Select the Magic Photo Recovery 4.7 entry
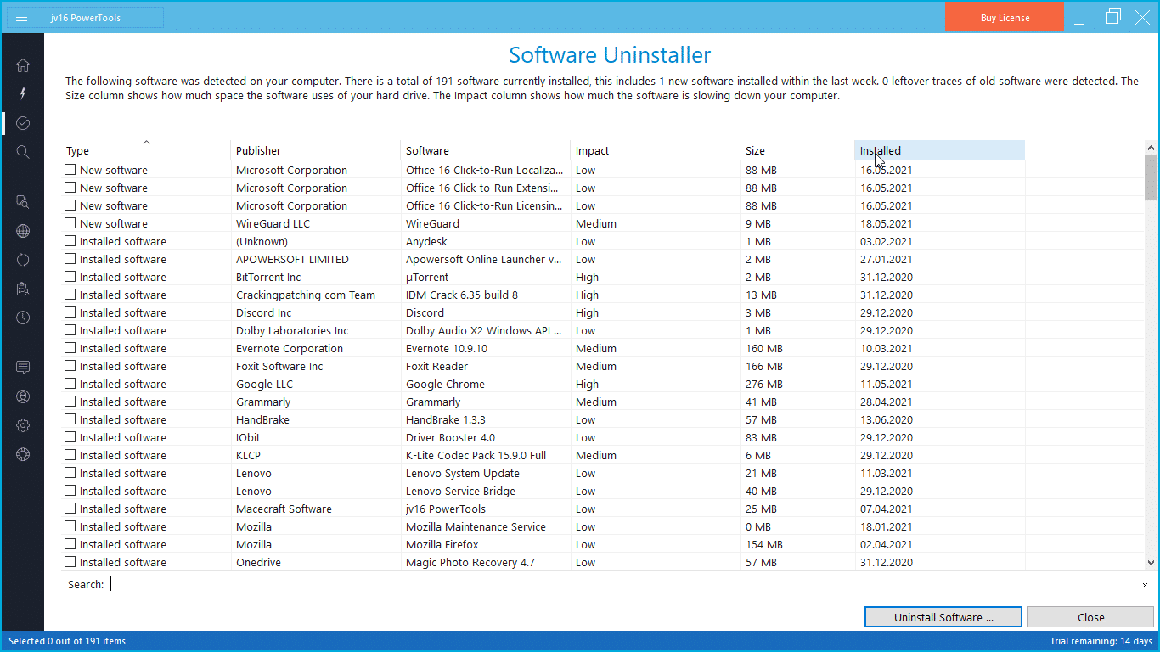Image resolution: width=1160 pixels, height=652 pixels. (x=470, y=562)
